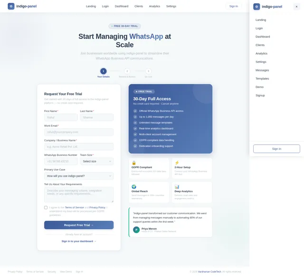Viewport: 304px width, 277px height.
Task: Focus the Work Email input field
Action: 79,132
